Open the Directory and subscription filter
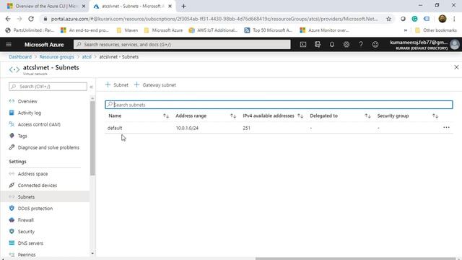462x260 pixels. 318,45
